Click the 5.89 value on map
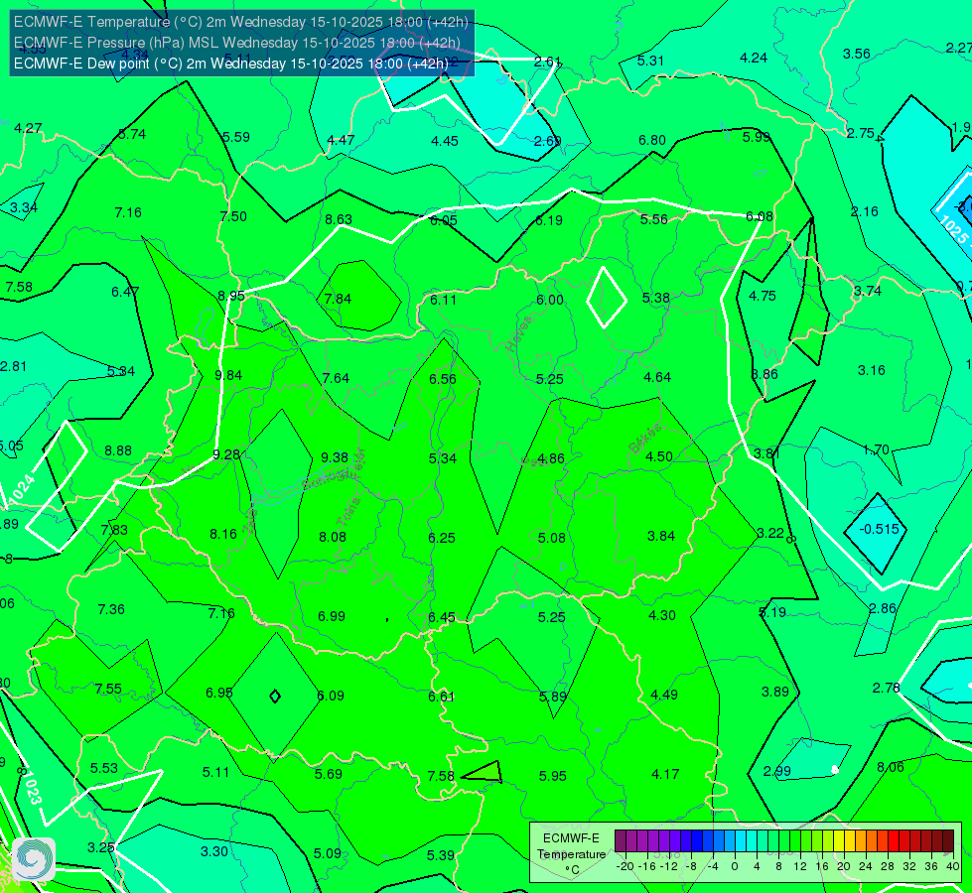Image resolution: width=972 pixels, height=893 pixels. [x=553, y=696]
